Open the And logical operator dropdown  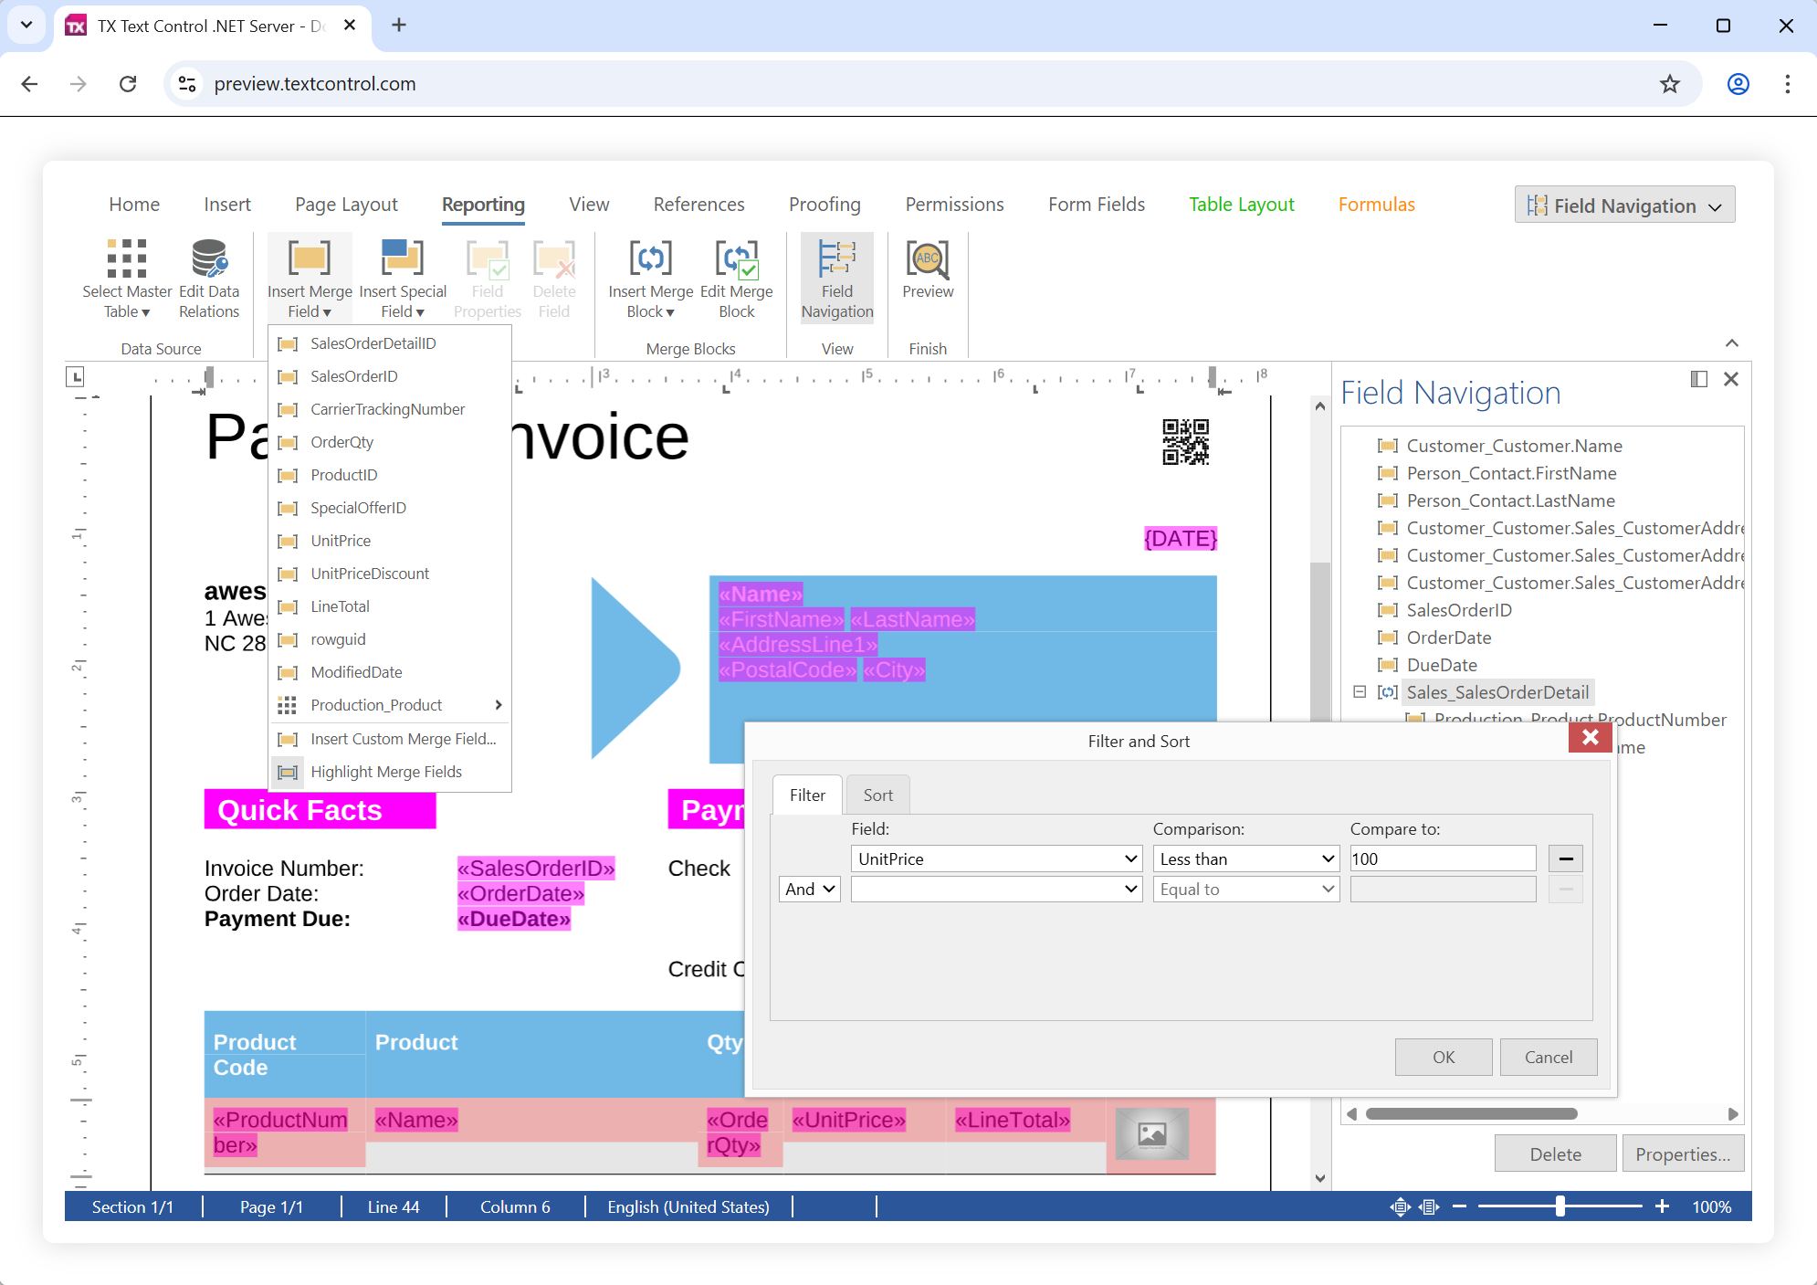point(809,889)
